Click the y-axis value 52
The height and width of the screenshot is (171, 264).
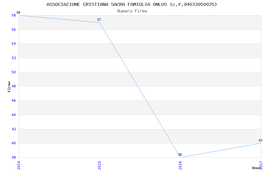click(14, 58)
